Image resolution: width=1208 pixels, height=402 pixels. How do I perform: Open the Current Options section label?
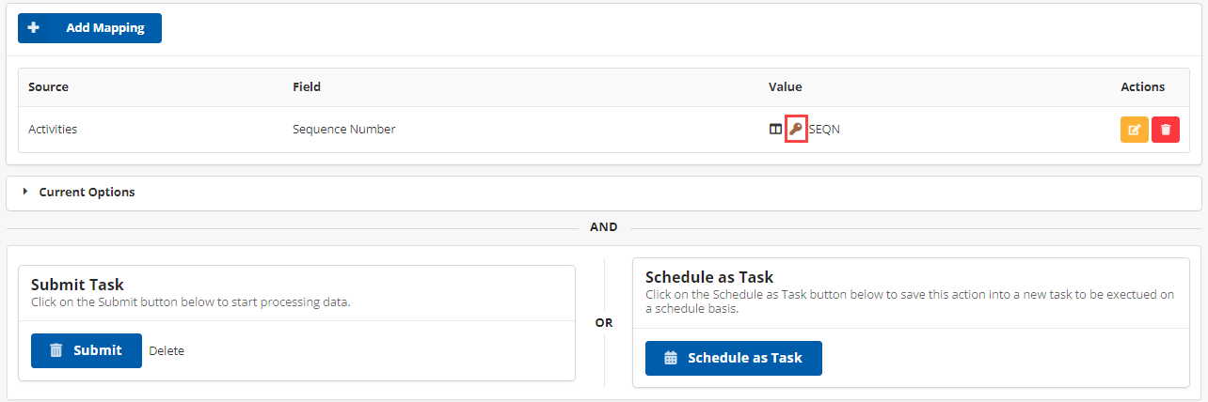(87, 192)
